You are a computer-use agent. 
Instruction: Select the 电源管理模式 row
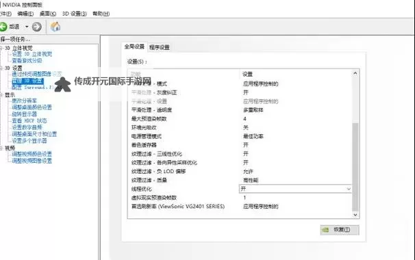(x=240, y=136)
